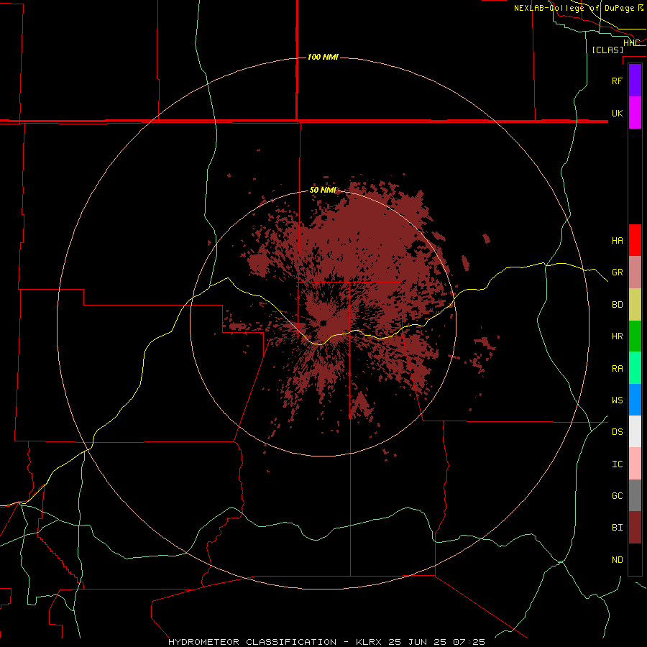Click the 100 NMI range ring label
The height and width of the screenshot is (647, 647).
[x=323, y=57]
